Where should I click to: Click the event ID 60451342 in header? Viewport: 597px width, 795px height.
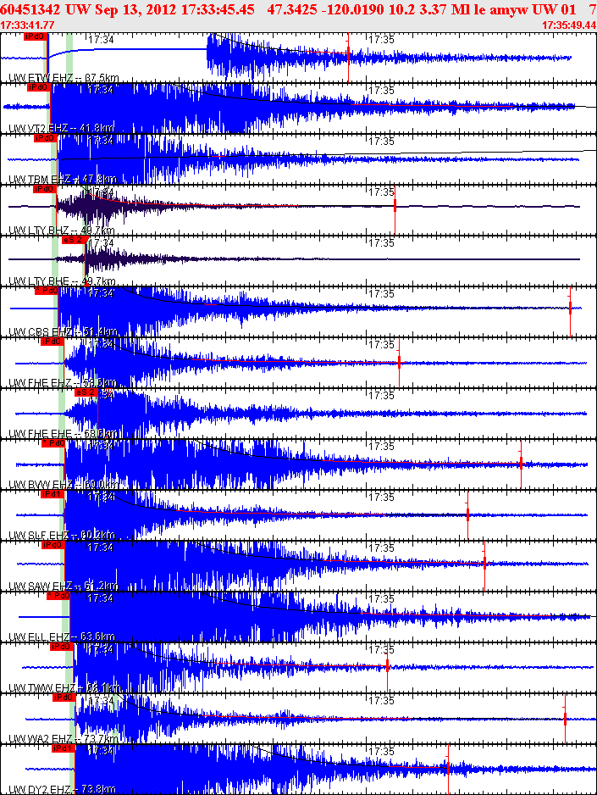30,8
